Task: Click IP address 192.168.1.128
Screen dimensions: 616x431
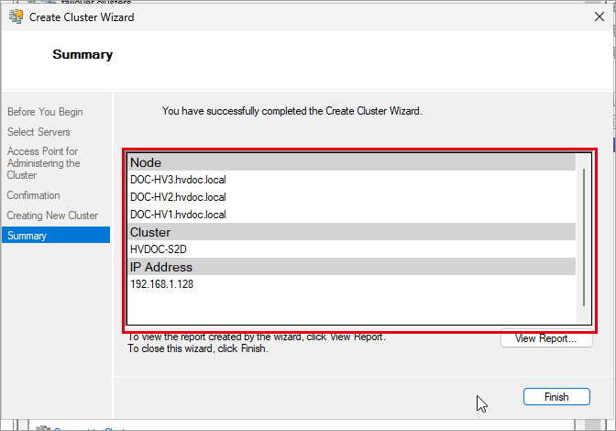Action: tap(162, 284)
